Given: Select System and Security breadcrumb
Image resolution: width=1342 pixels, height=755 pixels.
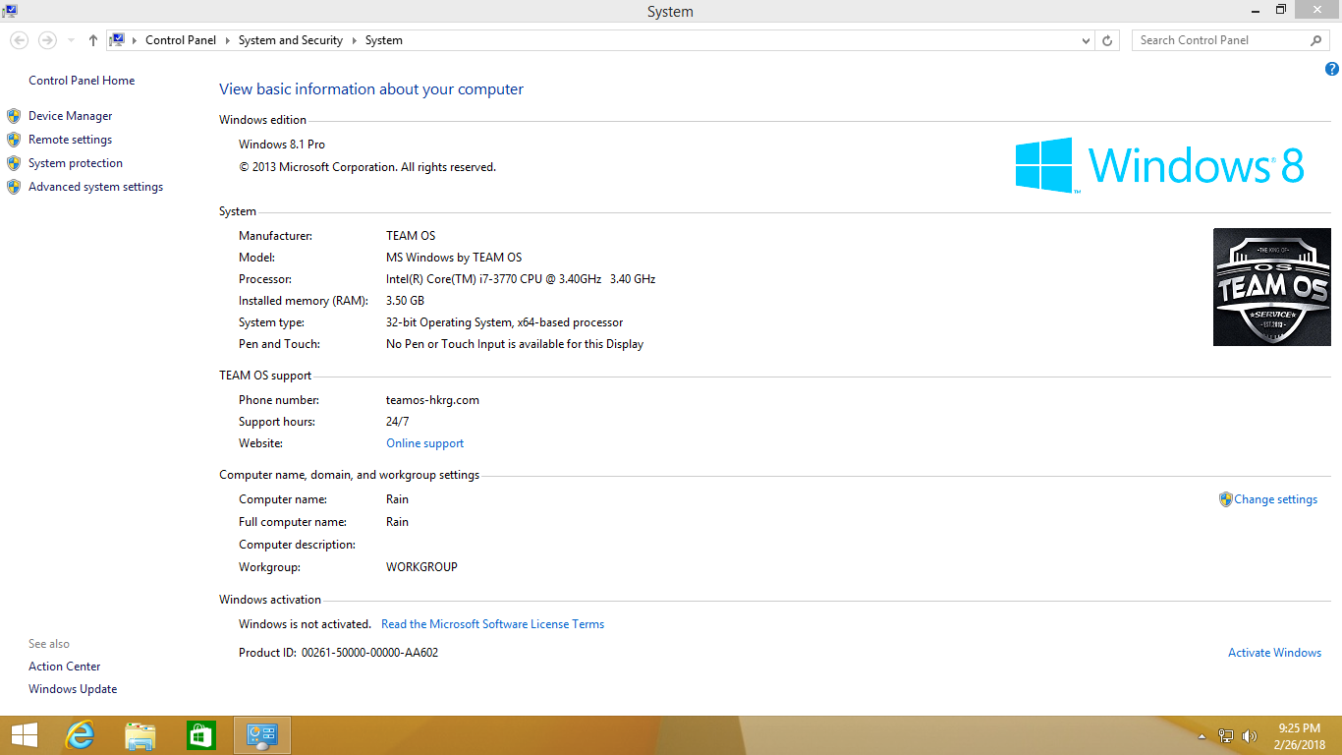Looking at the screenshot, I should coord(291,40).
